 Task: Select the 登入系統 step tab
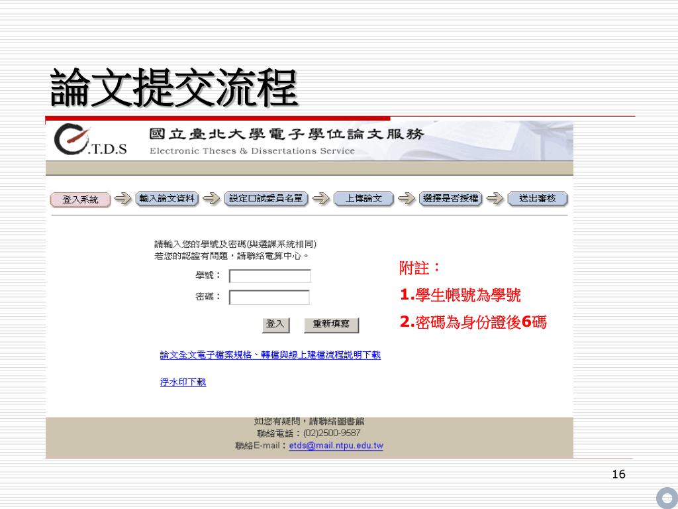(x=80, y=199)
